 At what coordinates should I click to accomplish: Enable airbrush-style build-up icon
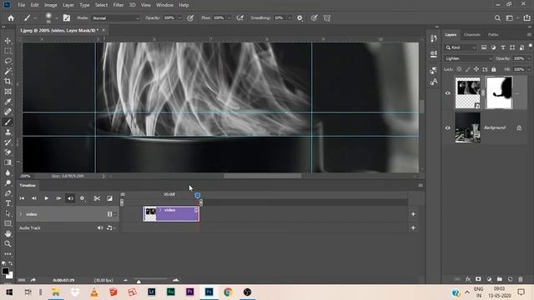pyautogui.click(x=240, y=18)
